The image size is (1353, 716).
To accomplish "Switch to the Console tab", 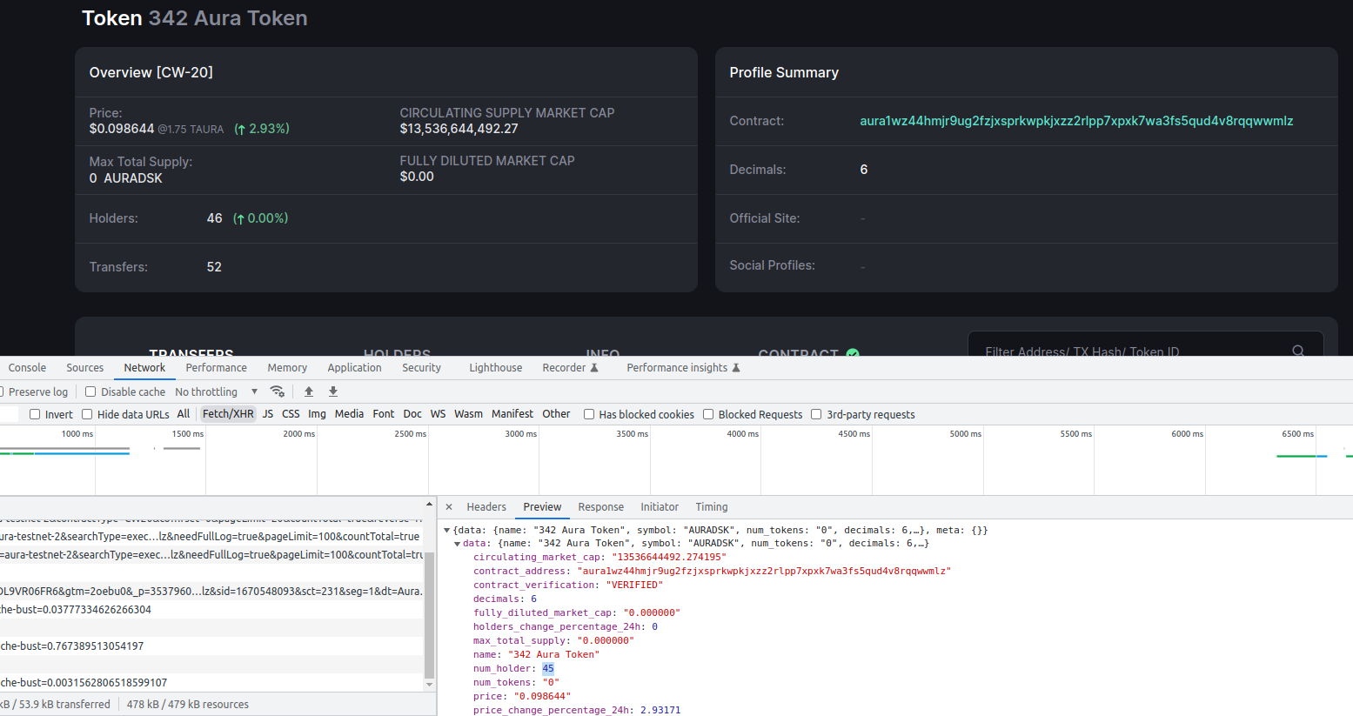I will pyautogui.click(x=27, y=368).
